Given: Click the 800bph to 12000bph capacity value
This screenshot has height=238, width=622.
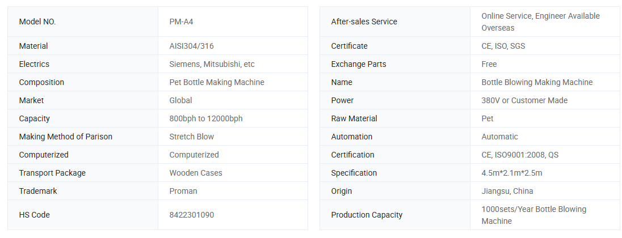Looking at the screenshot, I should (x=206, y=118).
